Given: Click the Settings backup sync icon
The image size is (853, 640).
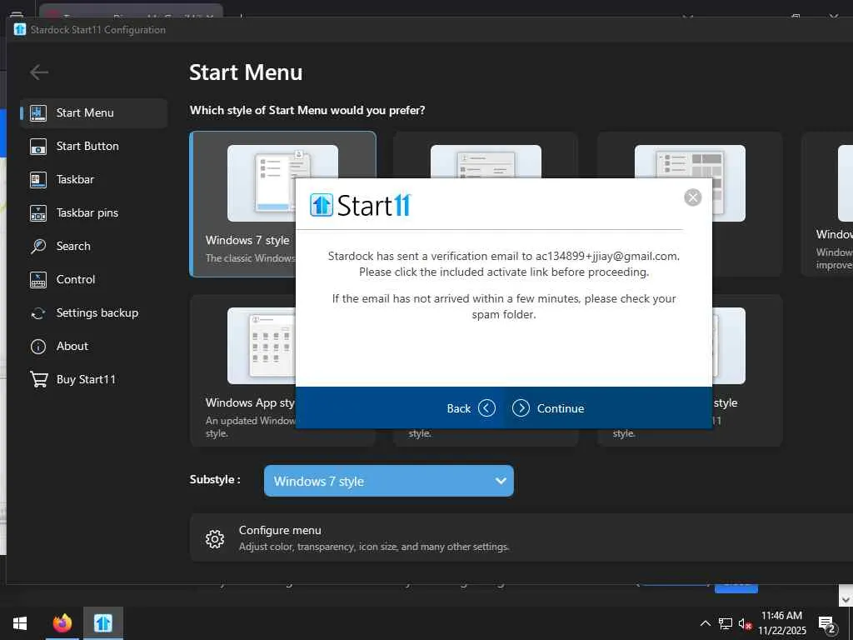Looking at the screenshot, I should 38,313.
